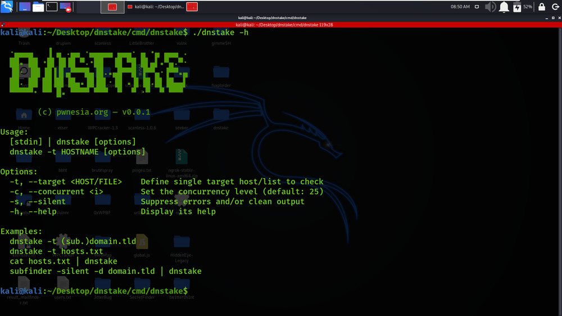Click the 'Options:' heading
This screenshot has height=316, width=562.
19,172
